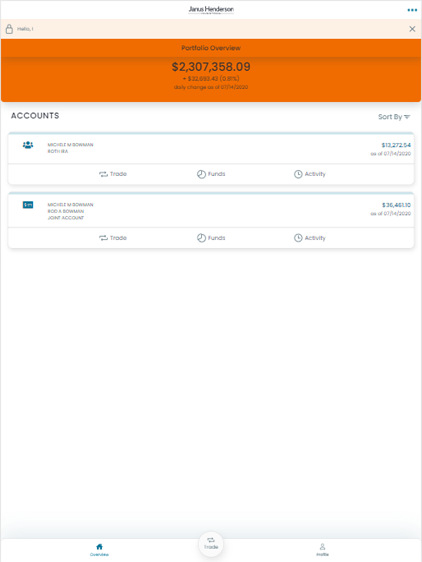Click the Roth IRA group account icon
Screen dimensions: 422x562
click(x=28, y=145)
